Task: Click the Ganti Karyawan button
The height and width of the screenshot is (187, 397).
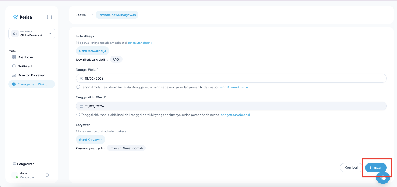Action: (x=90, y=140)
